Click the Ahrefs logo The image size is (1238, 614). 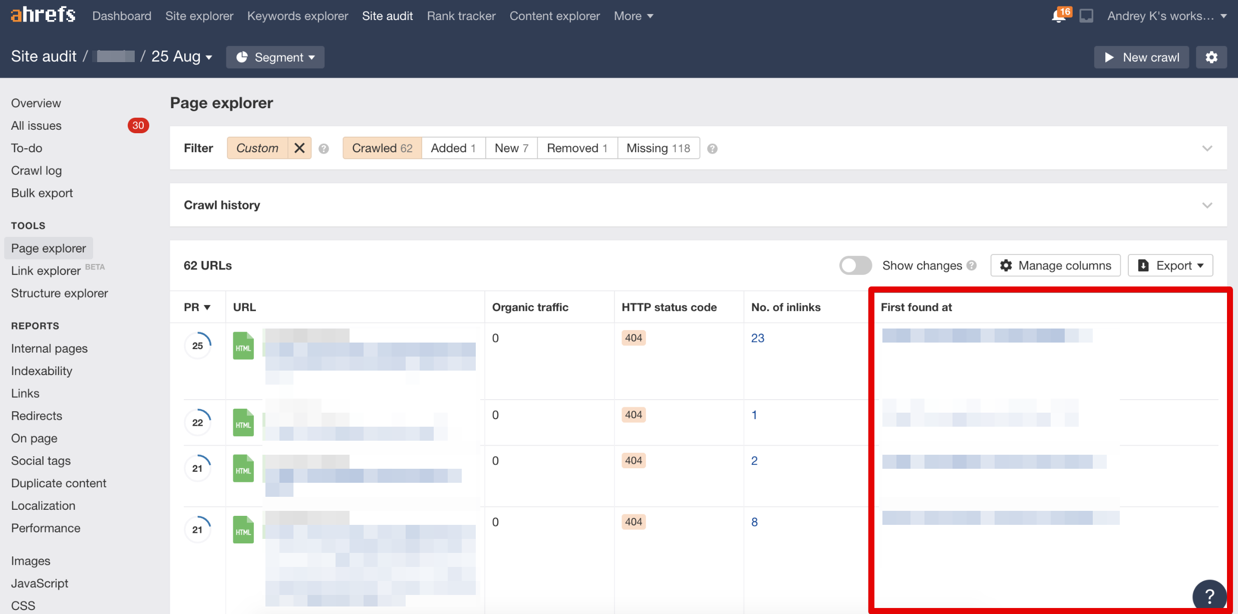tap(43, 15)
